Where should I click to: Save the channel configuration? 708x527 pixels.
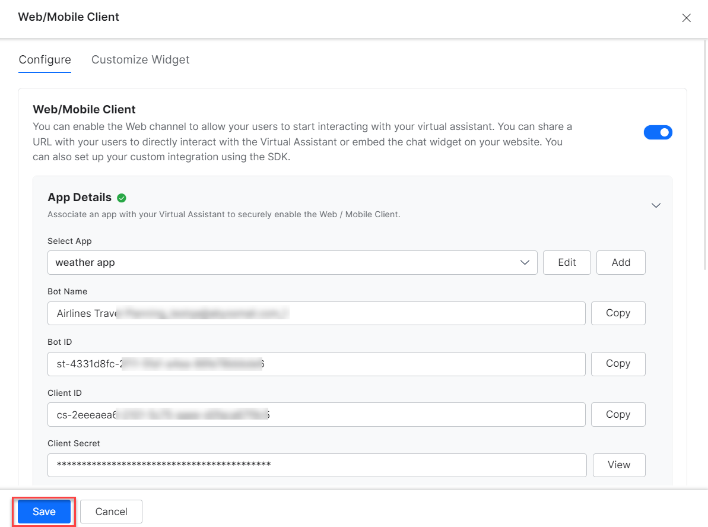pos(44,512)
